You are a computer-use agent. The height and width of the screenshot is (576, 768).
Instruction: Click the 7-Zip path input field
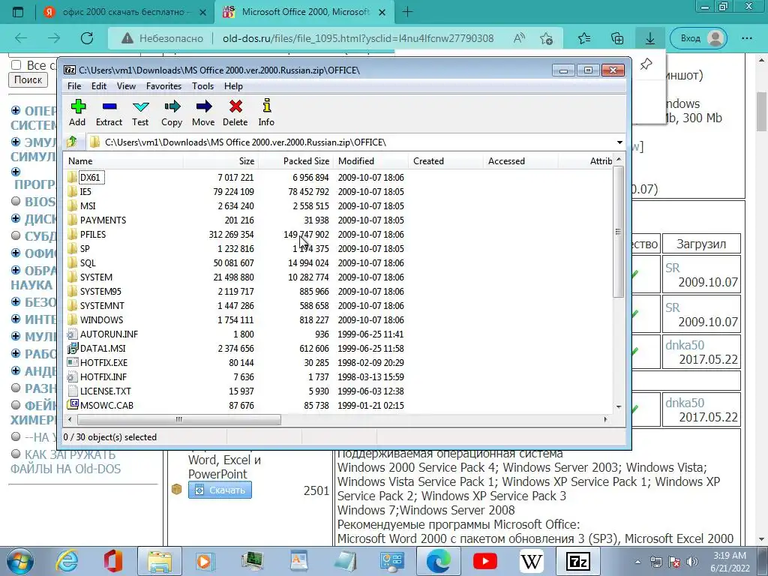(x=349, y=142)
